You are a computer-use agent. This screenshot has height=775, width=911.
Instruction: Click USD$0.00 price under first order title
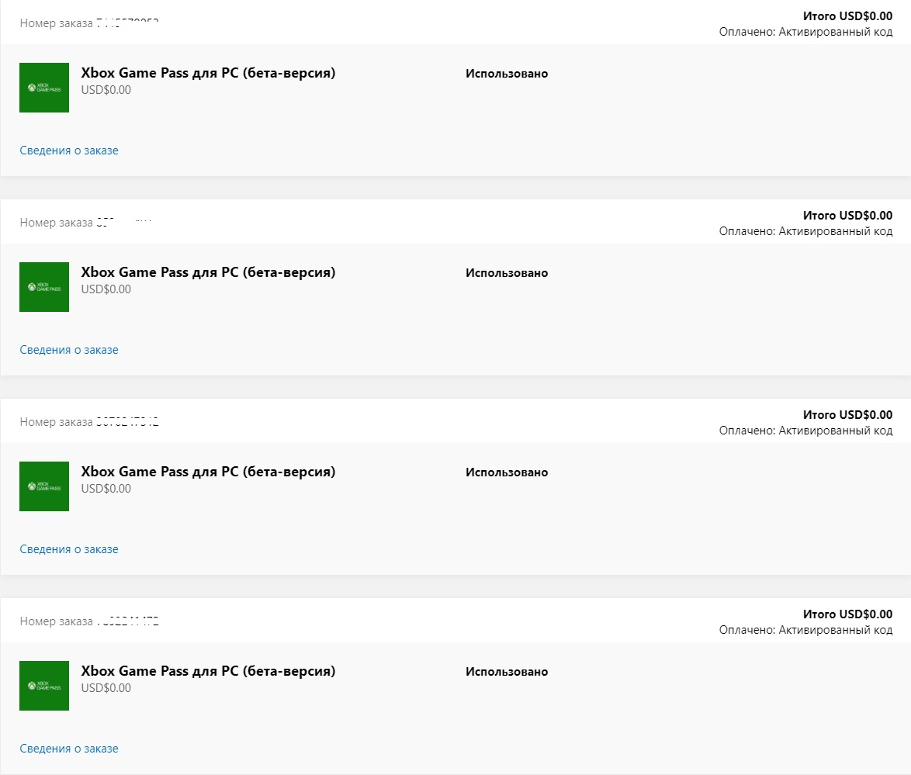tap(106, 90)
